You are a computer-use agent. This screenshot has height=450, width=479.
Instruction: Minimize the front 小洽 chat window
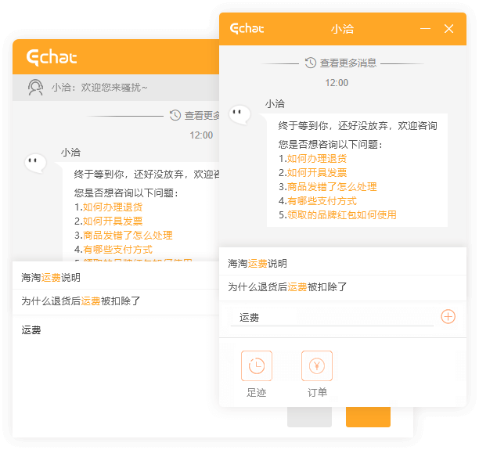425,29
